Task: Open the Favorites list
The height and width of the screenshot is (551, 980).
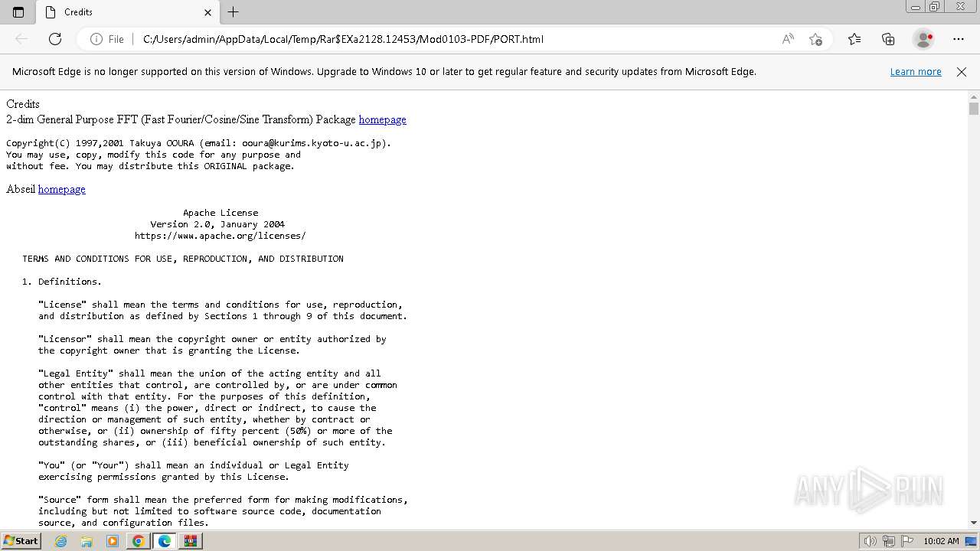Action: tap(854, 39)
